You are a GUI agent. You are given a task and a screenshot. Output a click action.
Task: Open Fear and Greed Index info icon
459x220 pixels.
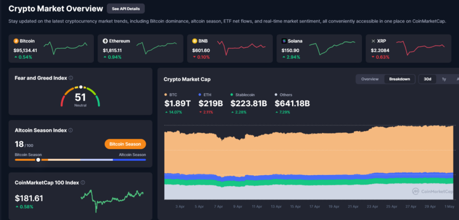pos(71,78)
